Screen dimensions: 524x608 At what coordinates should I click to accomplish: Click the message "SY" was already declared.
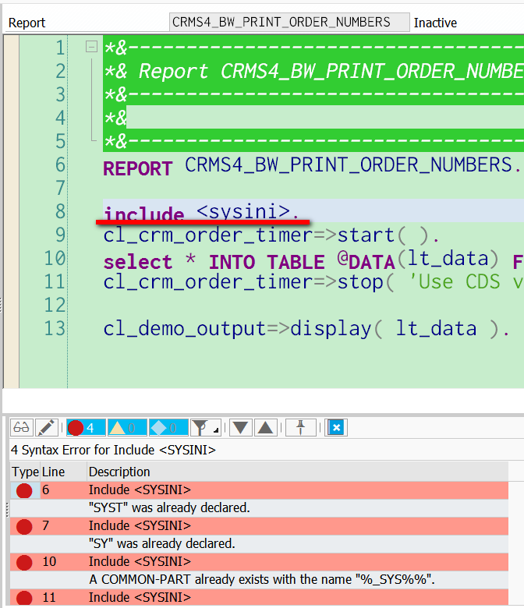(x=161, y=543)
